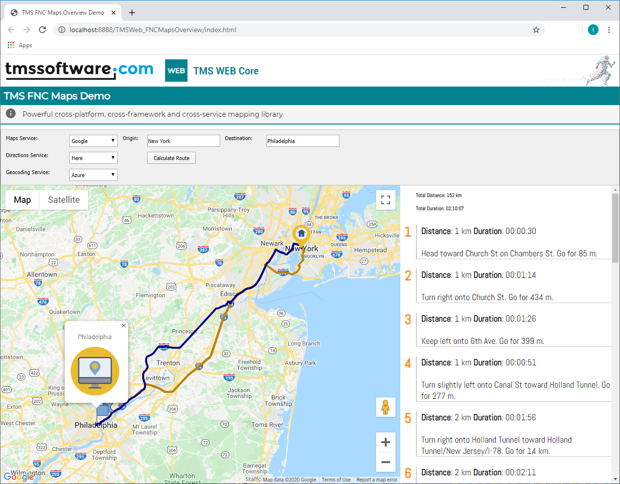Click the browser address bar URL
620x484 pixels.
pos(153,30)
